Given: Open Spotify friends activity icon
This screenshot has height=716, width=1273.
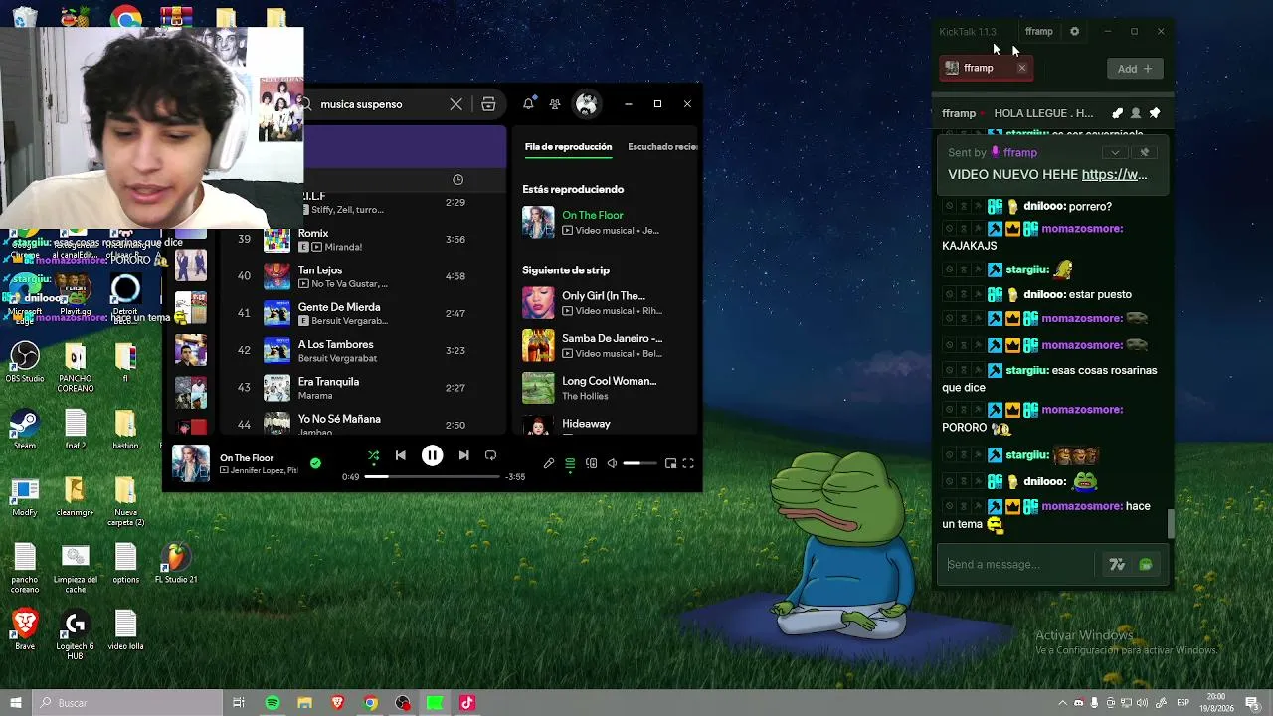Looking at the screenshot, I should coord(555,104).
